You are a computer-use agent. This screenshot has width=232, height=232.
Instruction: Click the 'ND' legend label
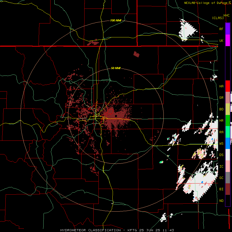click(x=221, y=201)
